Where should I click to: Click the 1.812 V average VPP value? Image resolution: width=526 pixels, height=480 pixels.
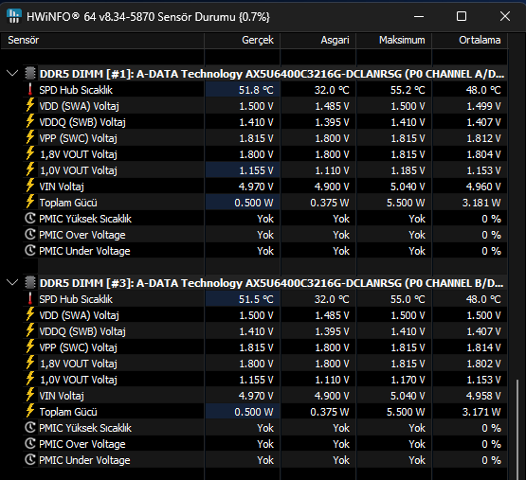483,138
